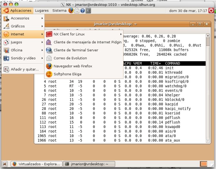The width and height of the screenshot is (216, 169).
Task: Open the Sistema menu
Action: pos(59,11)
